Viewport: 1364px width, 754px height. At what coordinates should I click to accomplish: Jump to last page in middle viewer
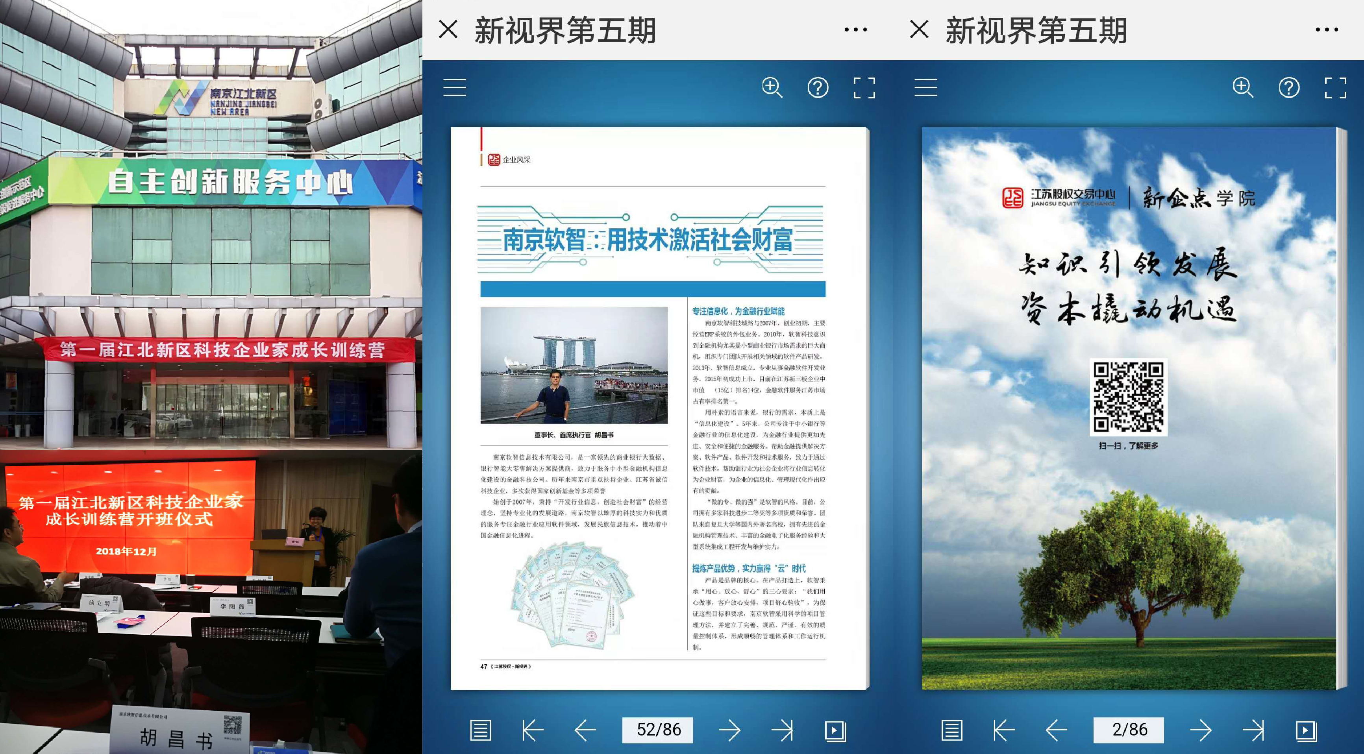(782, 730)
